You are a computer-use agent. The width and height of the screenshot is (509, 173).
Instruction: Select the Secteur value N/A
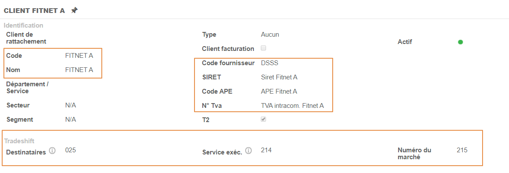tap(71, 105)
